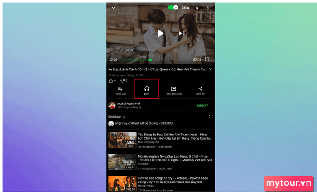Click the ĐĂNG KÝ subscribe button
This screenshot has height=196, width=317.
pos(202,106)
